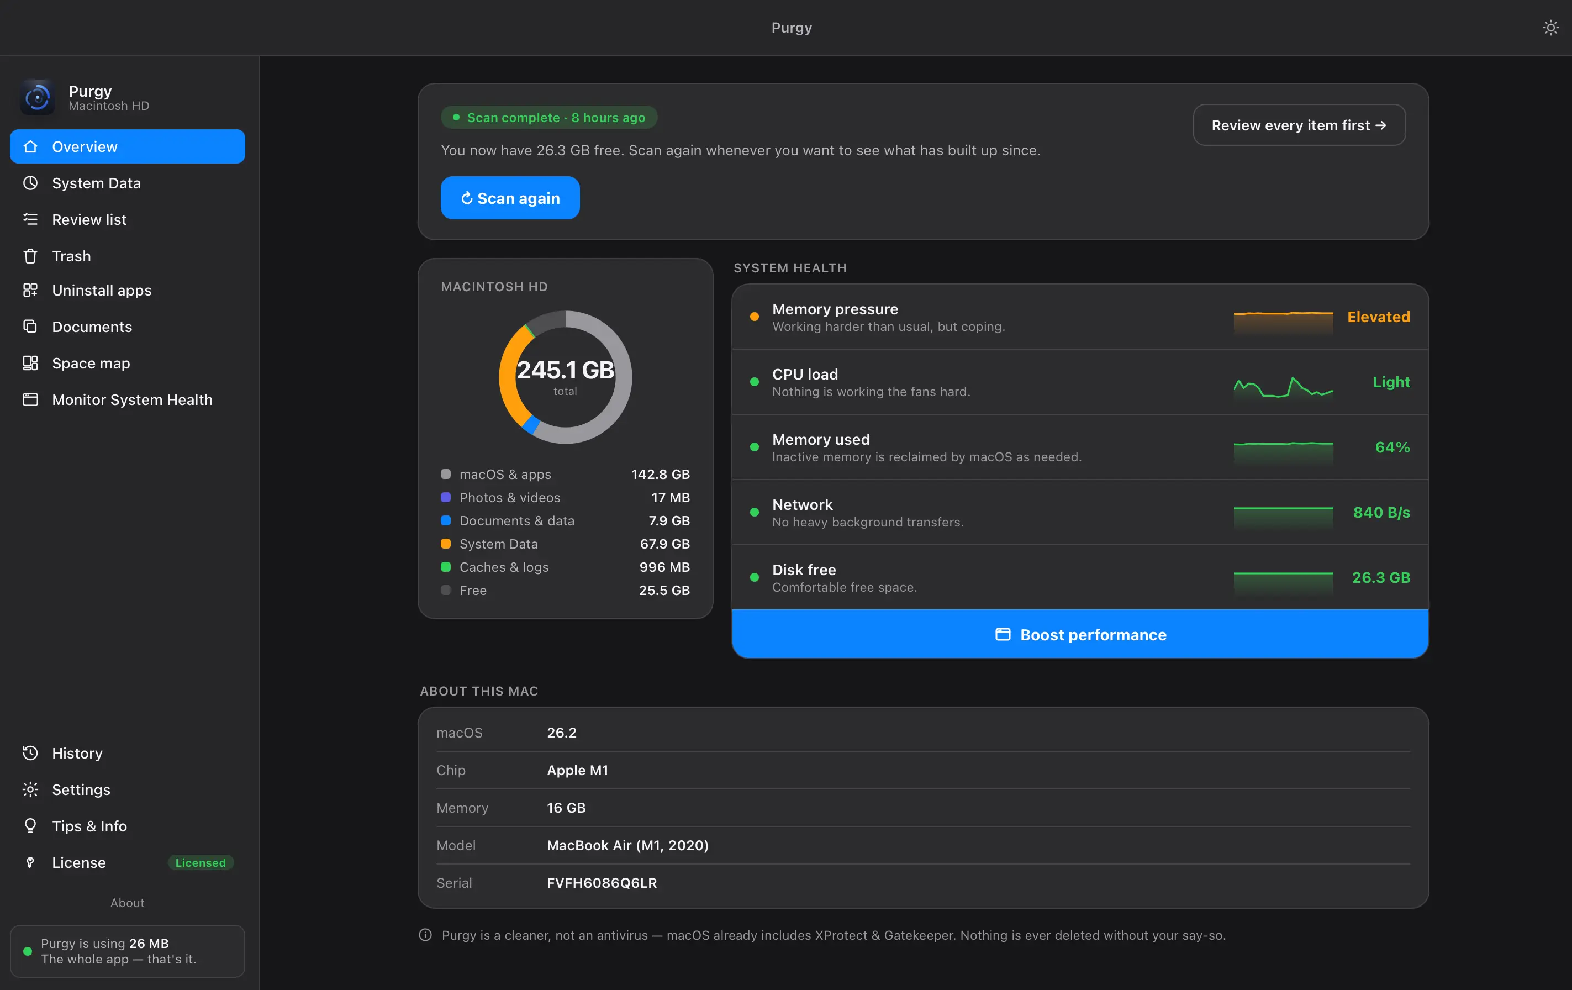Viewport: 1572px width, 990px height.
Task: Select the Memory used row
Action: coord(1080,447)
